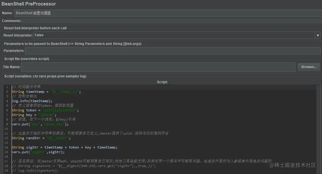The height and width of the screenshot is (174, 322).
Task: Click the line 8 comment with ${key}
Action: pyautogui.click(x=44, y=119)
